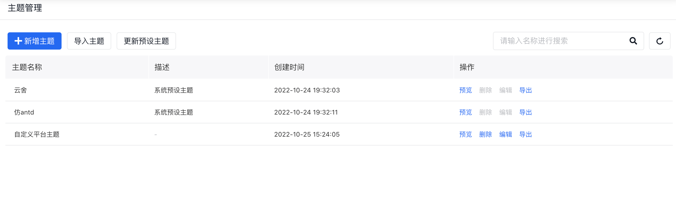The width and height of the screenshot is (676, 222).
Task: Preview the 仿antd theme
Action: click(465, 112)
